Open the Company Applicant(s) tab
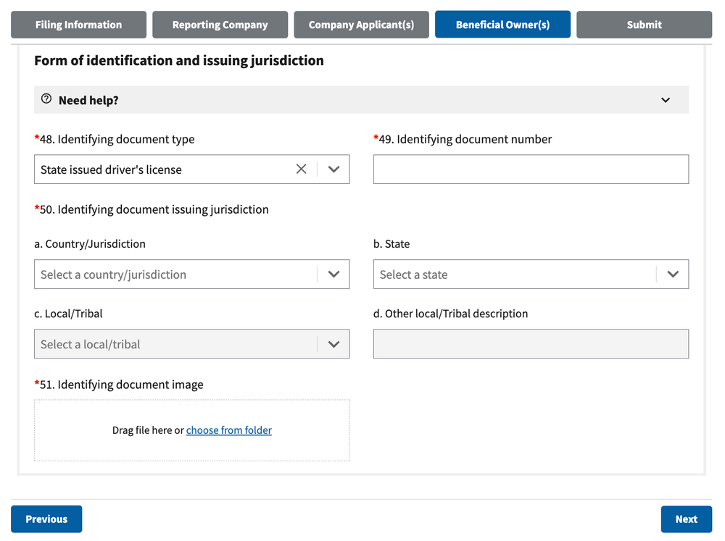 (x=362, y=25)
